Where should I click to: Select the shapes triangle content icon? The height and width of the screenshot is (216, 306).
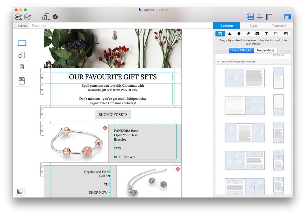[x=229, y=34]
